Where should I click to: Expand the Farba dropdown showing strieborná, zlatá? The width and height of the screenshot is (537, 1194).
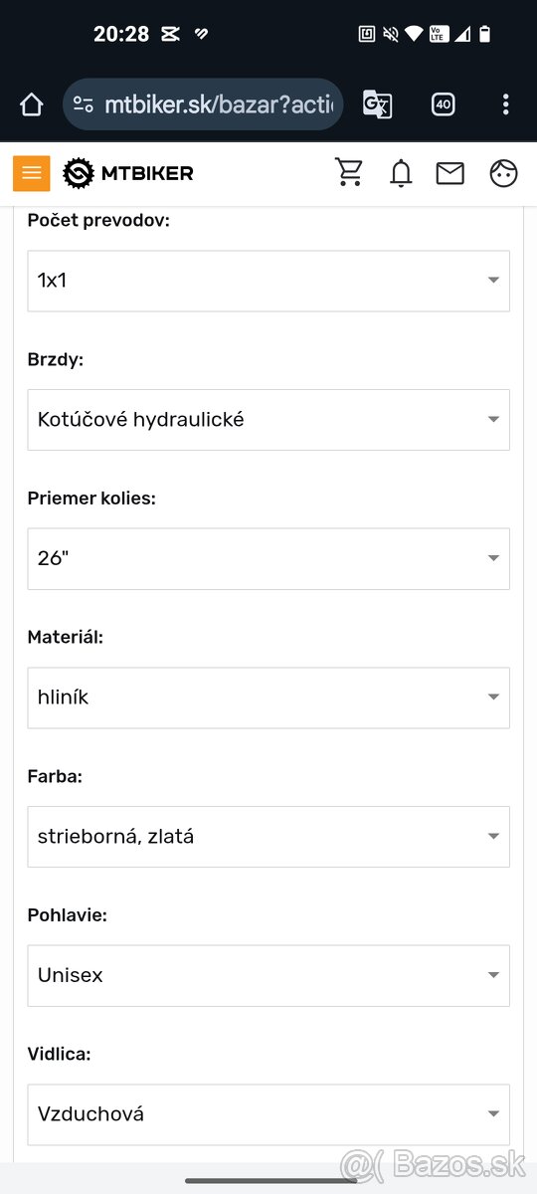[x=268, y=837]
